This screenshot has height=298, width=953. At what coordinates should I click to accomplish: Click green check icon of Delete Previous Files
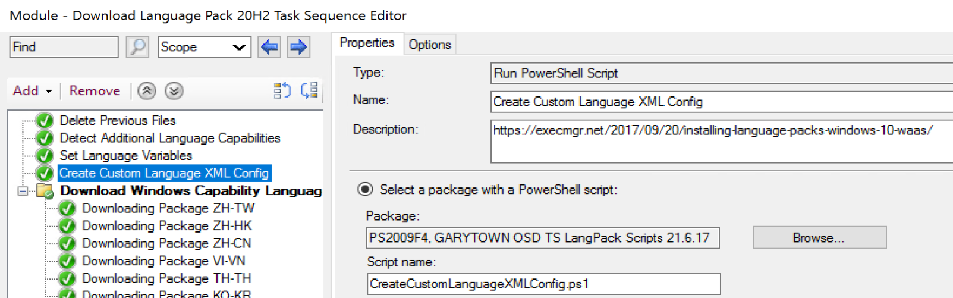coord(45,121)
